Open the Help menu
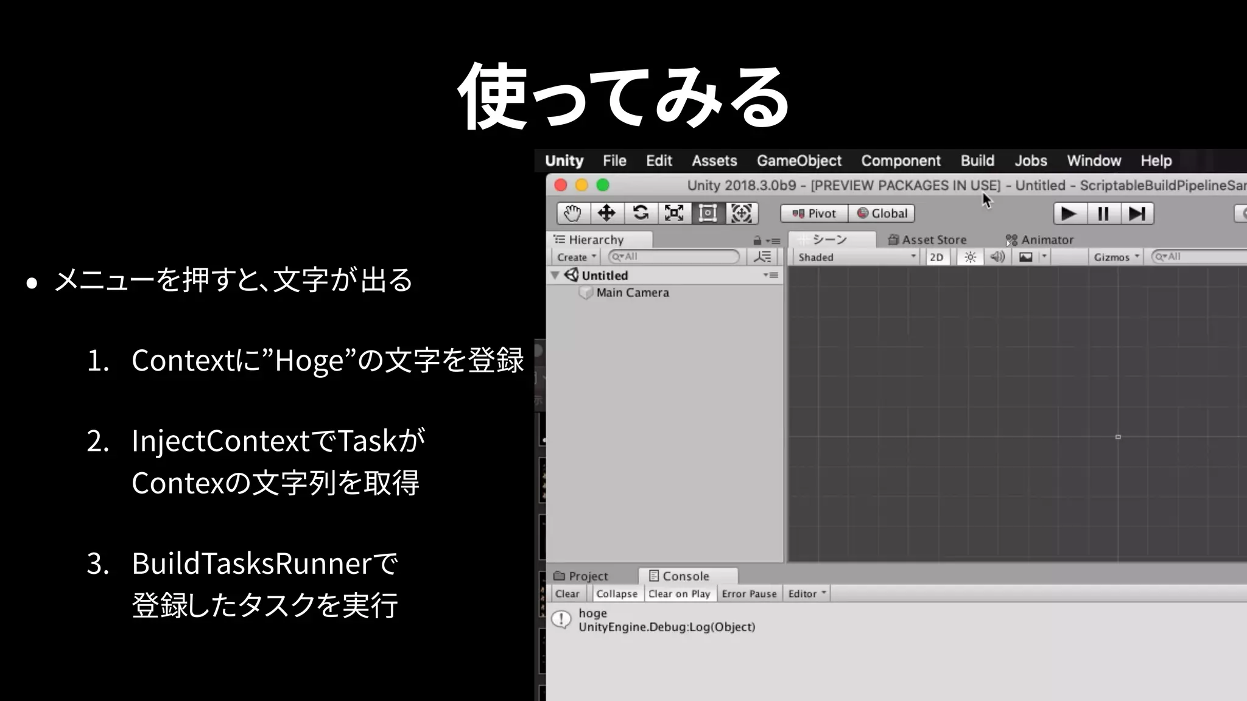 point(1156,161)
